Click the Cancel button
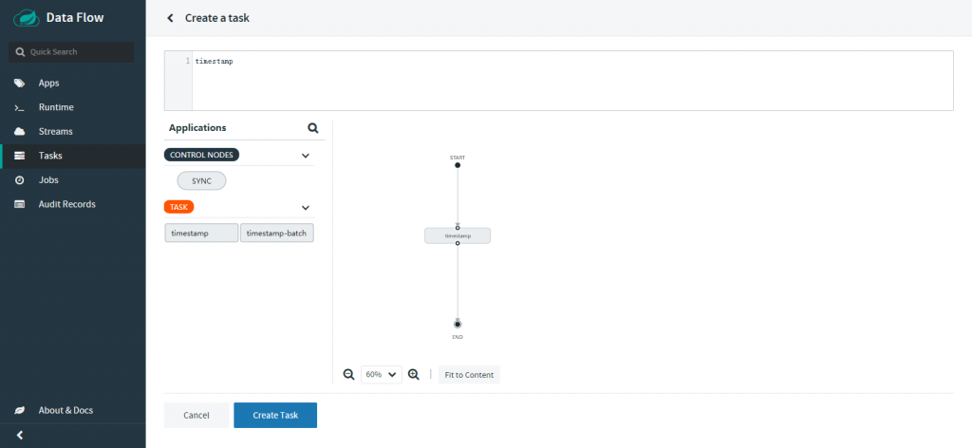The width and height of the screenshot is (972, 448). click(196, 416)
